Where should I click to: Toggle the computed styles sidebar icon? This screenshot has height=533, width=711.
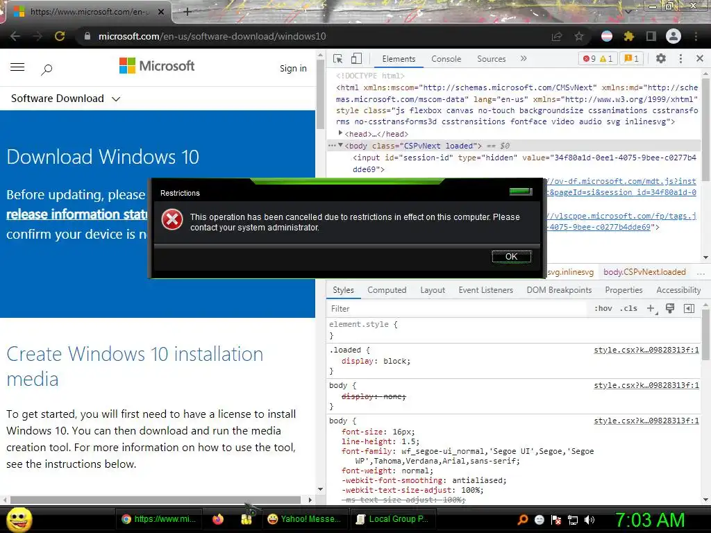click(689, 309)
